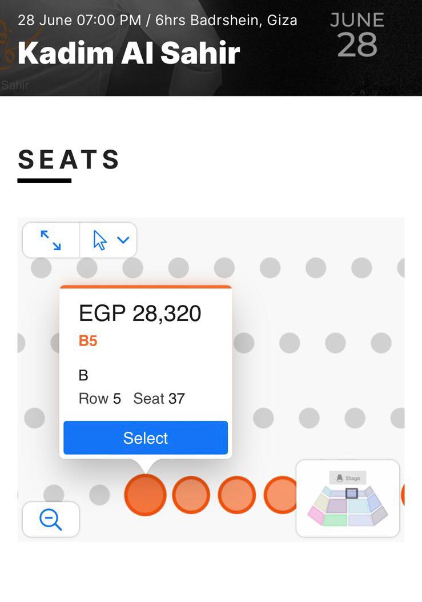The height and width of the screenshot is (602, 422).
Task: Jump to the green section in the minimap
Action: click(335, 519)
